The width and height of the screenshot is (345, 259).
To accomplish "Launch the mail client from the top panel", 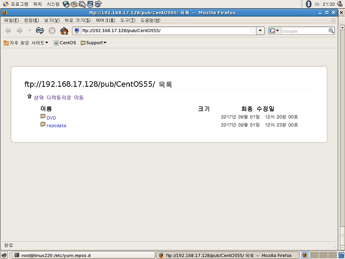I will click(74, 4).
